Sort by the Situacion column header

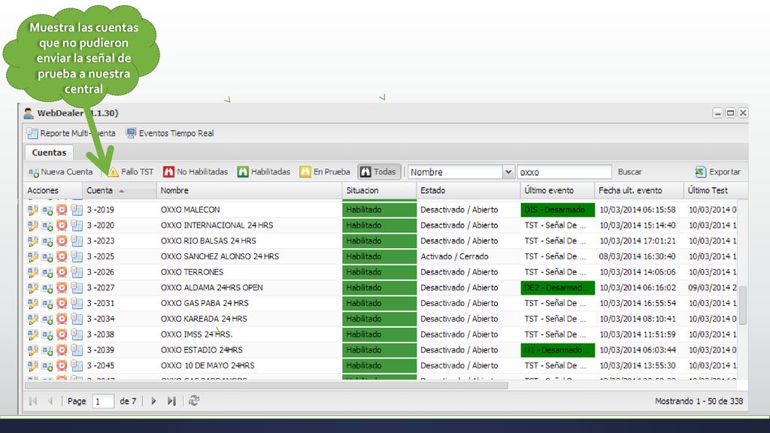click(379, 190)
